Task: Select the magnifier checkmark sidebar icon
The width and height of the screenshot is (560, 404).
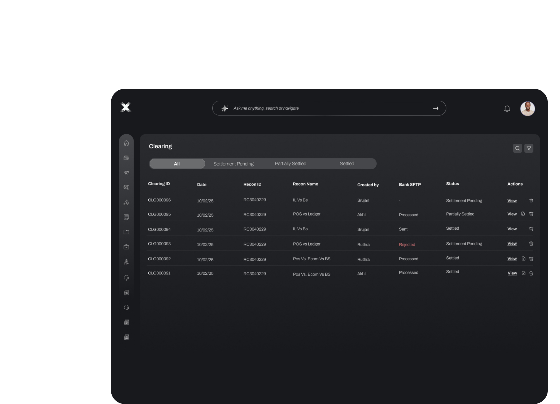Action: pos(126,187)
